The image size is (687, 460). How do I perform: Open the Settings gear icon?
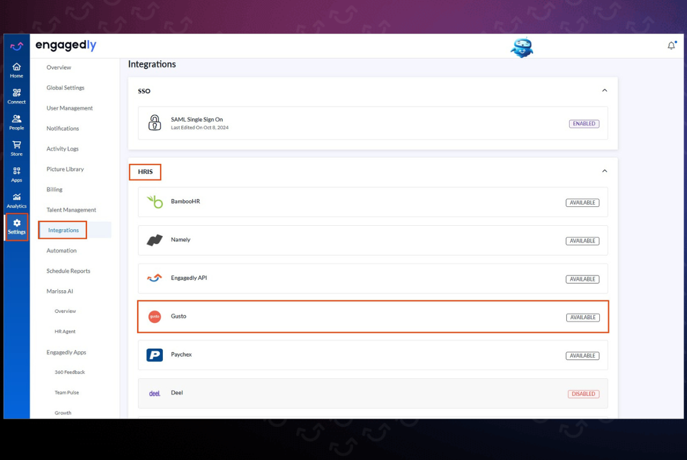17,222
